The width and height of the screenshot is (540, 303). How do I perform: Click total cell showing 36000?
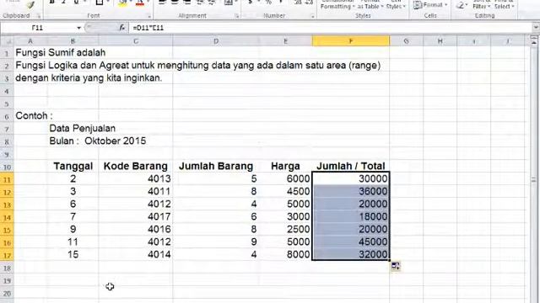coord(351,192)
